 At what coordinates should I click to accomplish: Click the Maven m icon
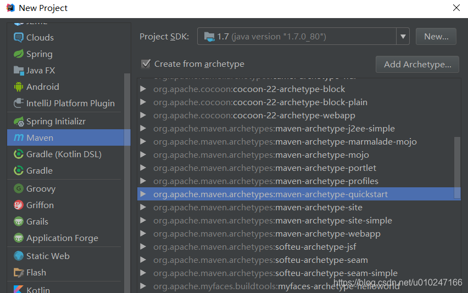point(19,137)
